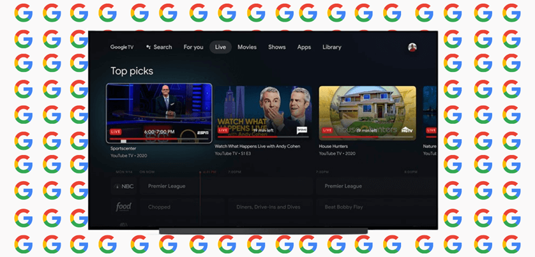Switch to the For you tab
This screenshot has width=535, height=257.
click(x=193, y=47)
